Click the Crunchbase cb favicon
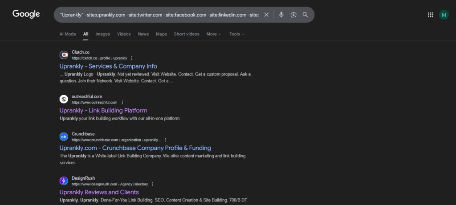 click(64, 137)
